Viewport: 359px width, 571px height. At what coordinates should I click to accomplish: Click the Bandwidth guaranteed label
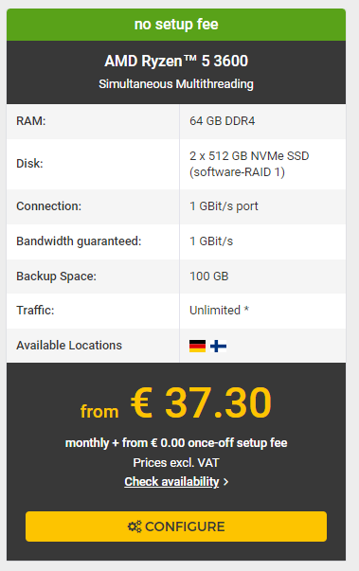tap(79, 241)
